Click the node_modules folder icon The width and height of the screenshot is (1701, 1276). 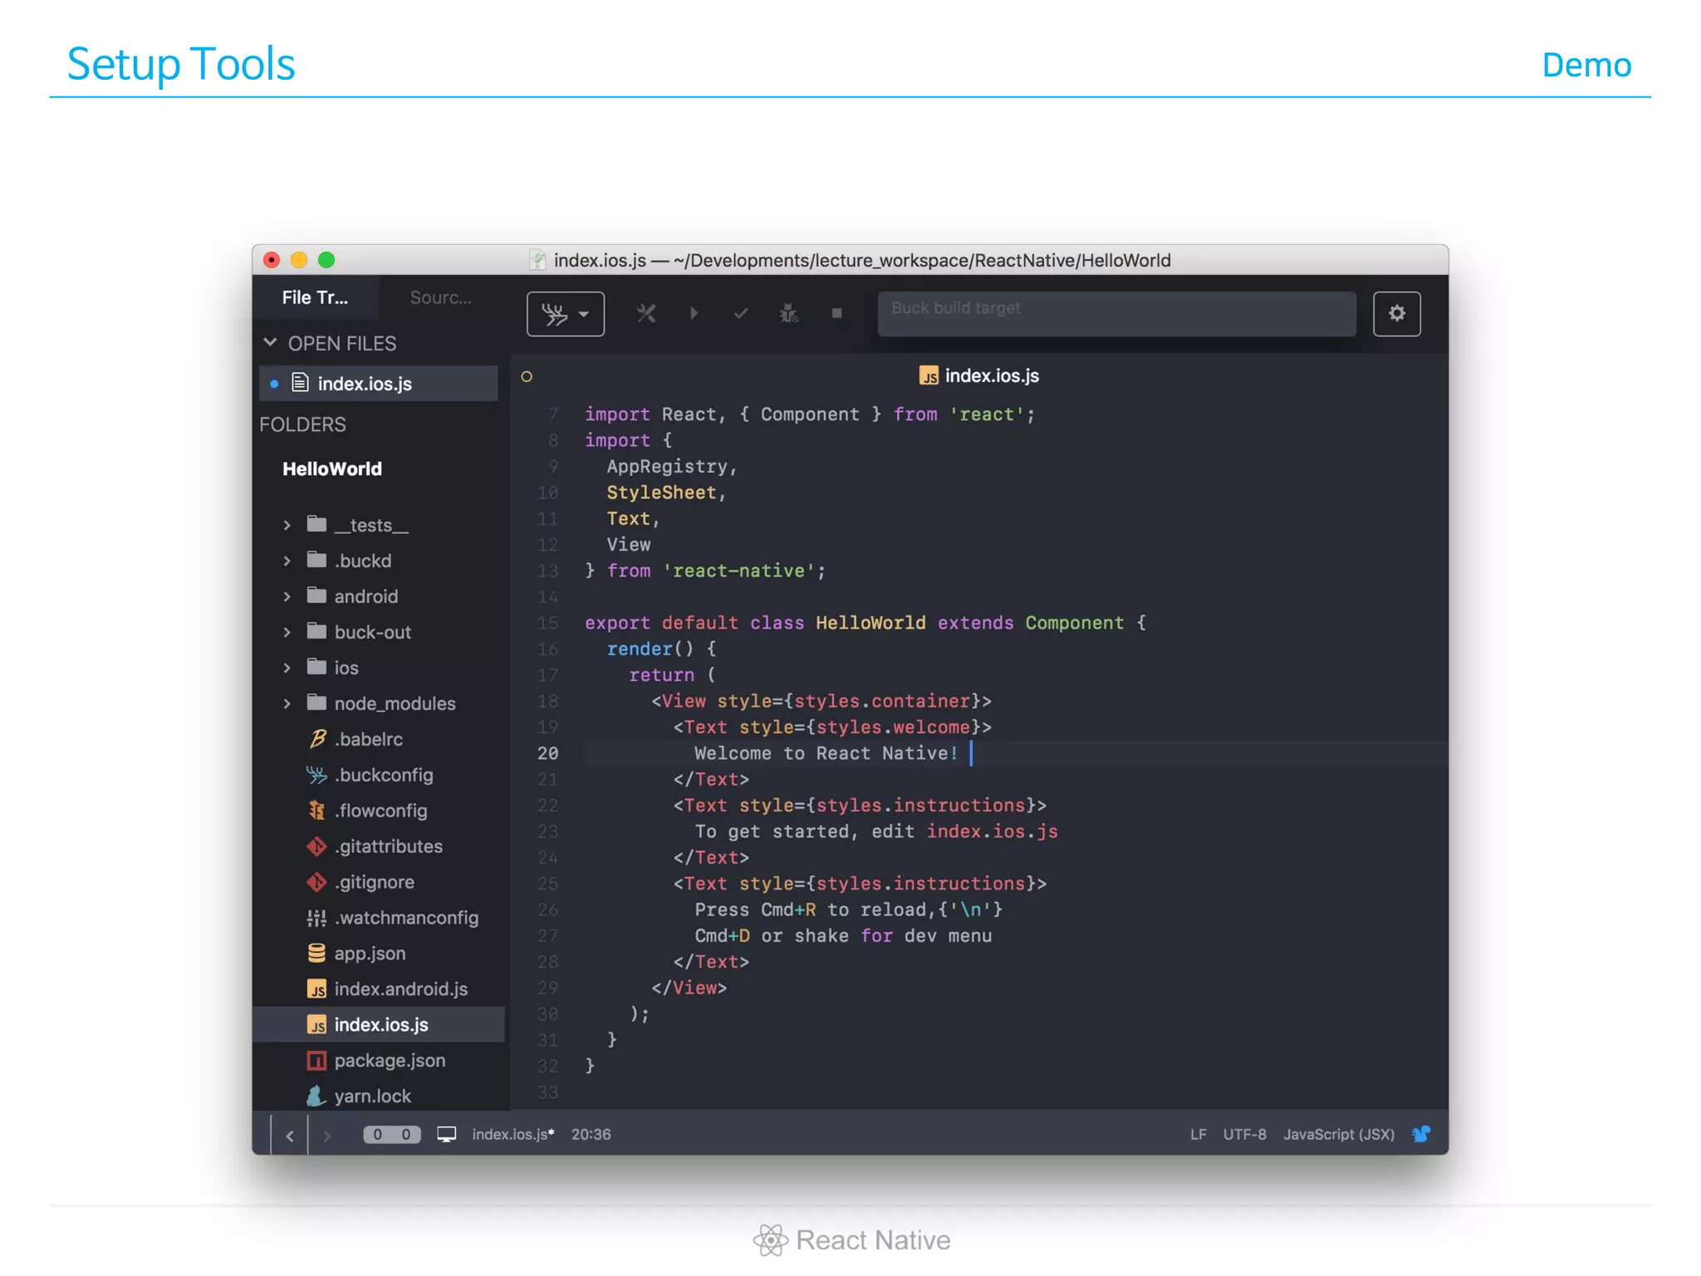pos(316,702)
